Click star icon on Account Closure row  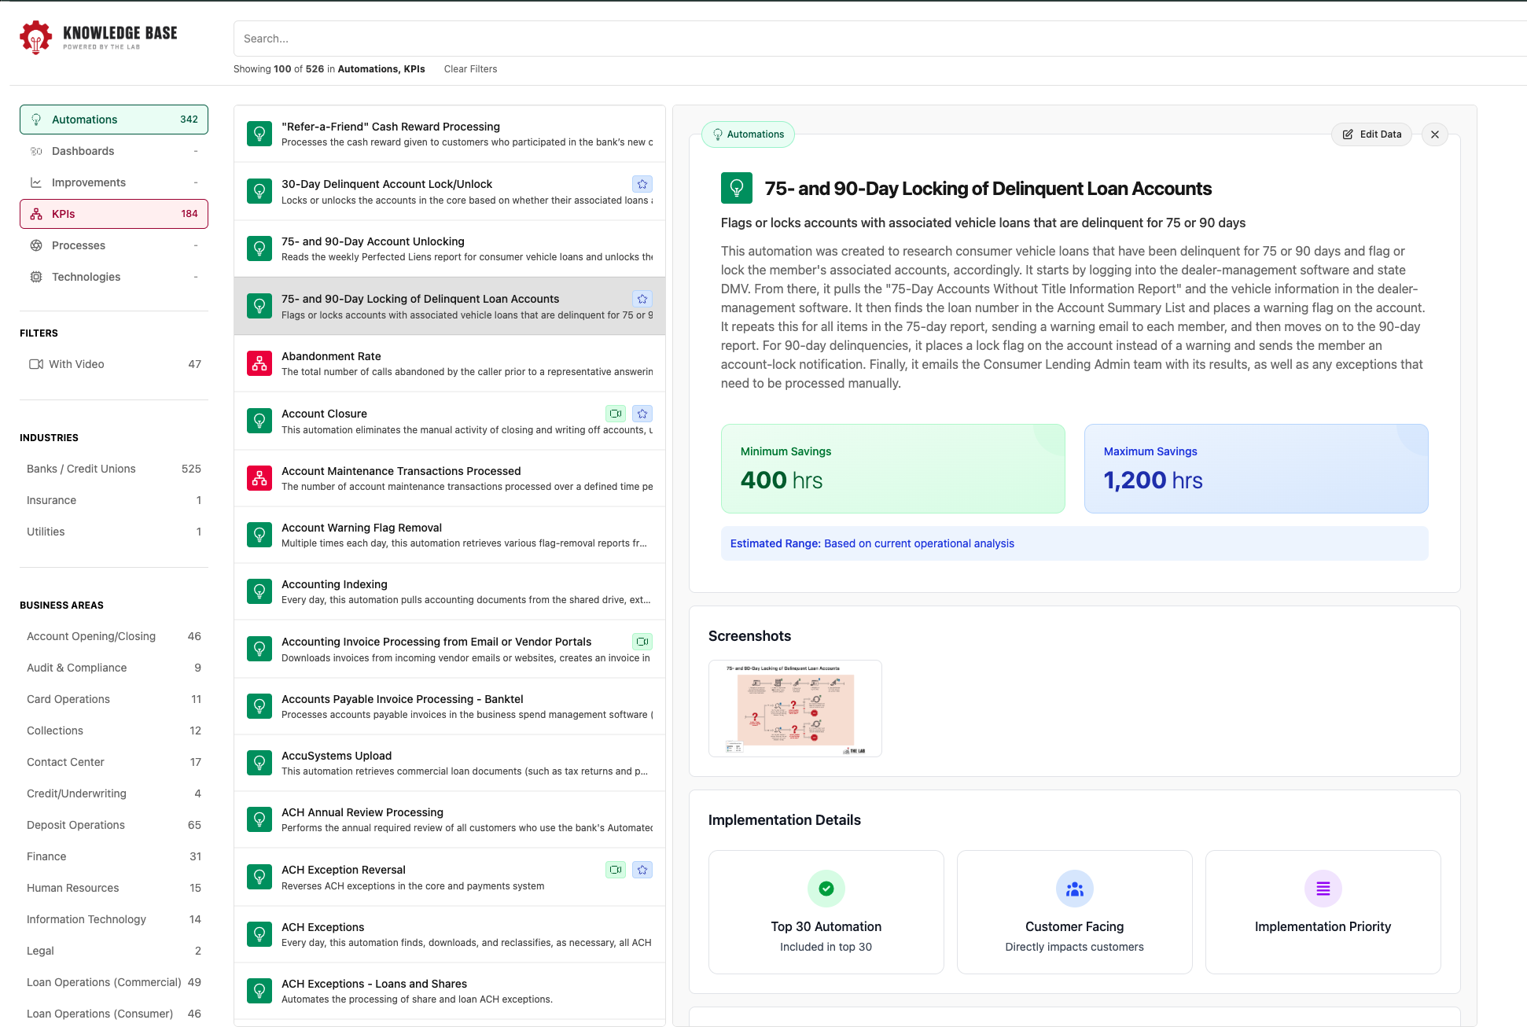tap(642, 414)
